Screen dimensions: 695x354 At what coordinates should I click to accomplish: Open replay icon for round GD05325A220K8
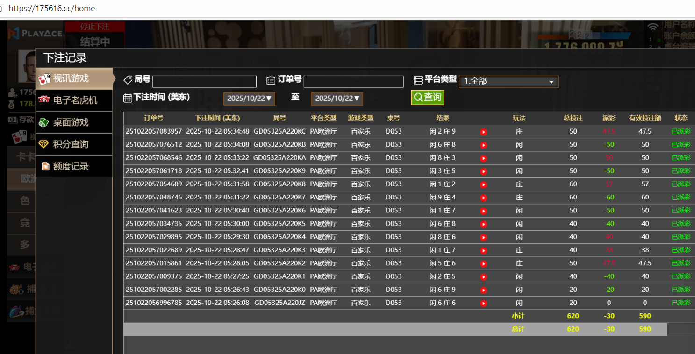pos(483,184)
